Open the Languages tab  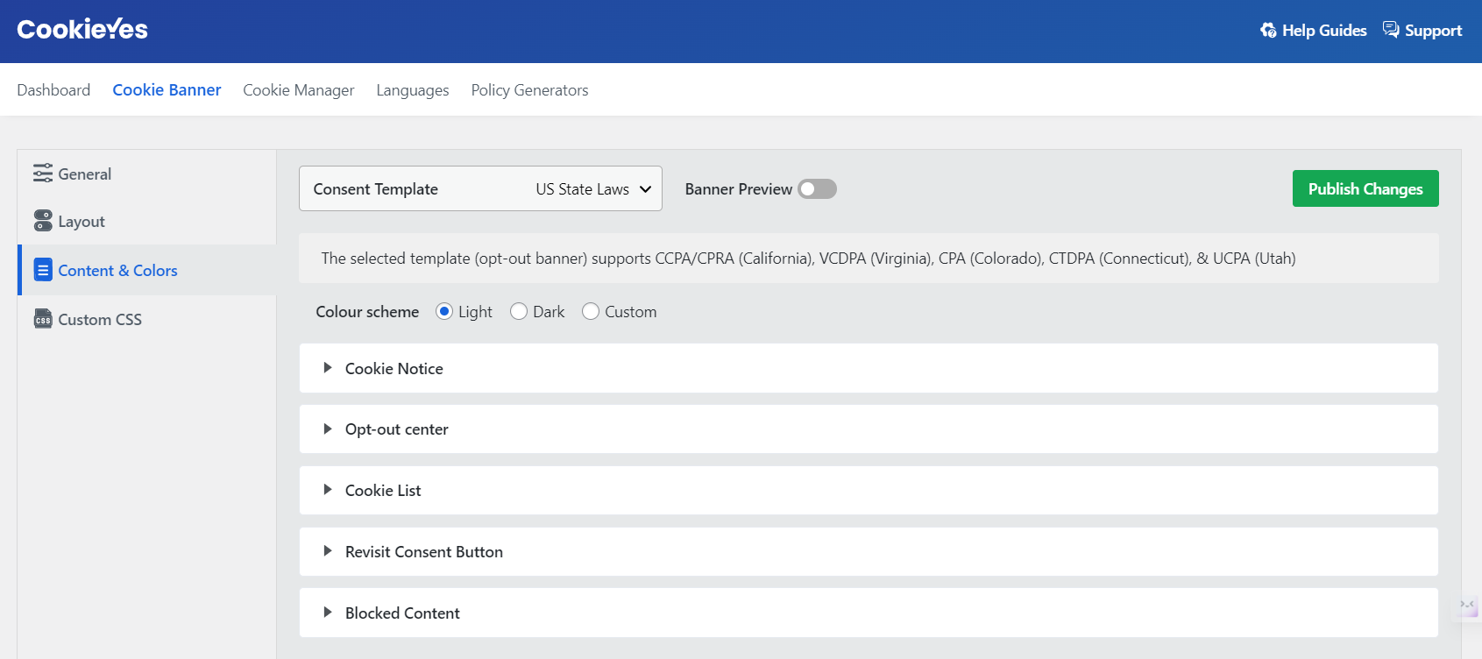[x=413, y=90]
